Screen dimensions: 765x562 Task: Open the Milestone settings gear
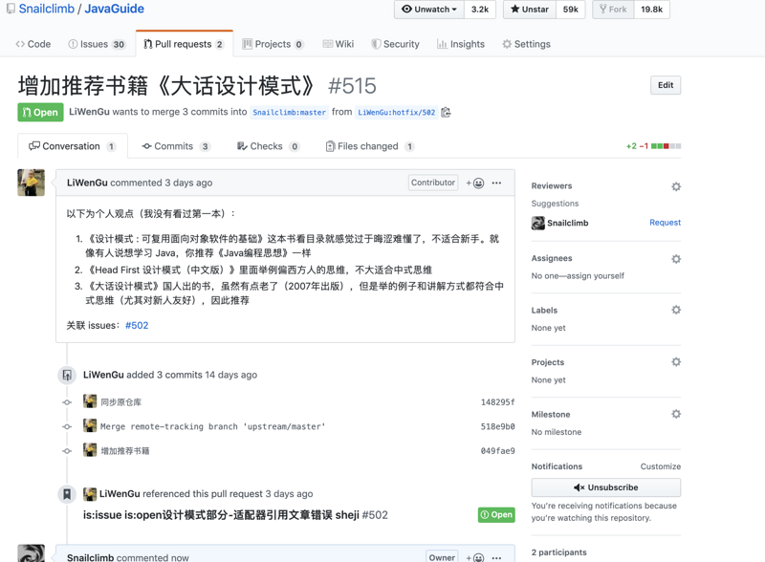click(676, 414)
